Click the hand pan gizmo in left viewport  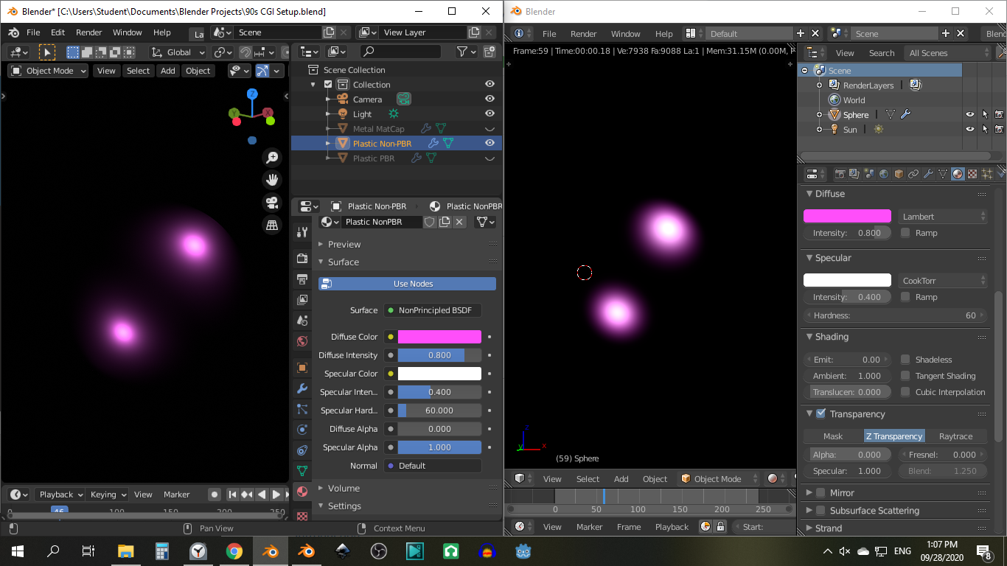click(x=272, y=180)
